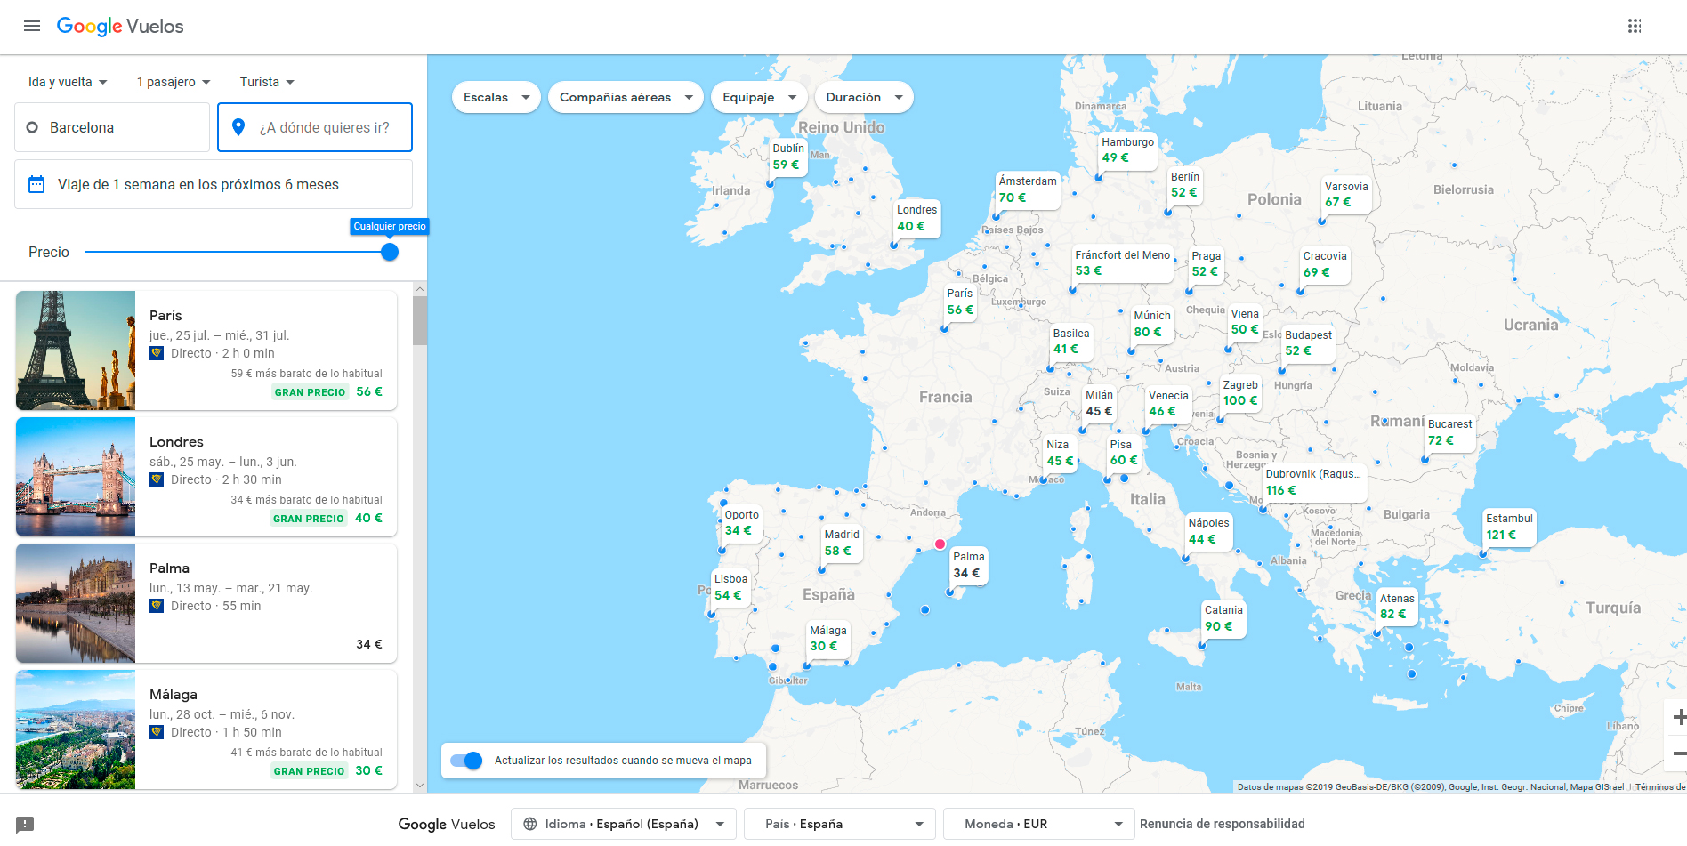The width and height of the screenshot is (1687, 846).
Task: Open the Turista cabin class dropdown
Action: pyautogui.click(x=267, y=82)
